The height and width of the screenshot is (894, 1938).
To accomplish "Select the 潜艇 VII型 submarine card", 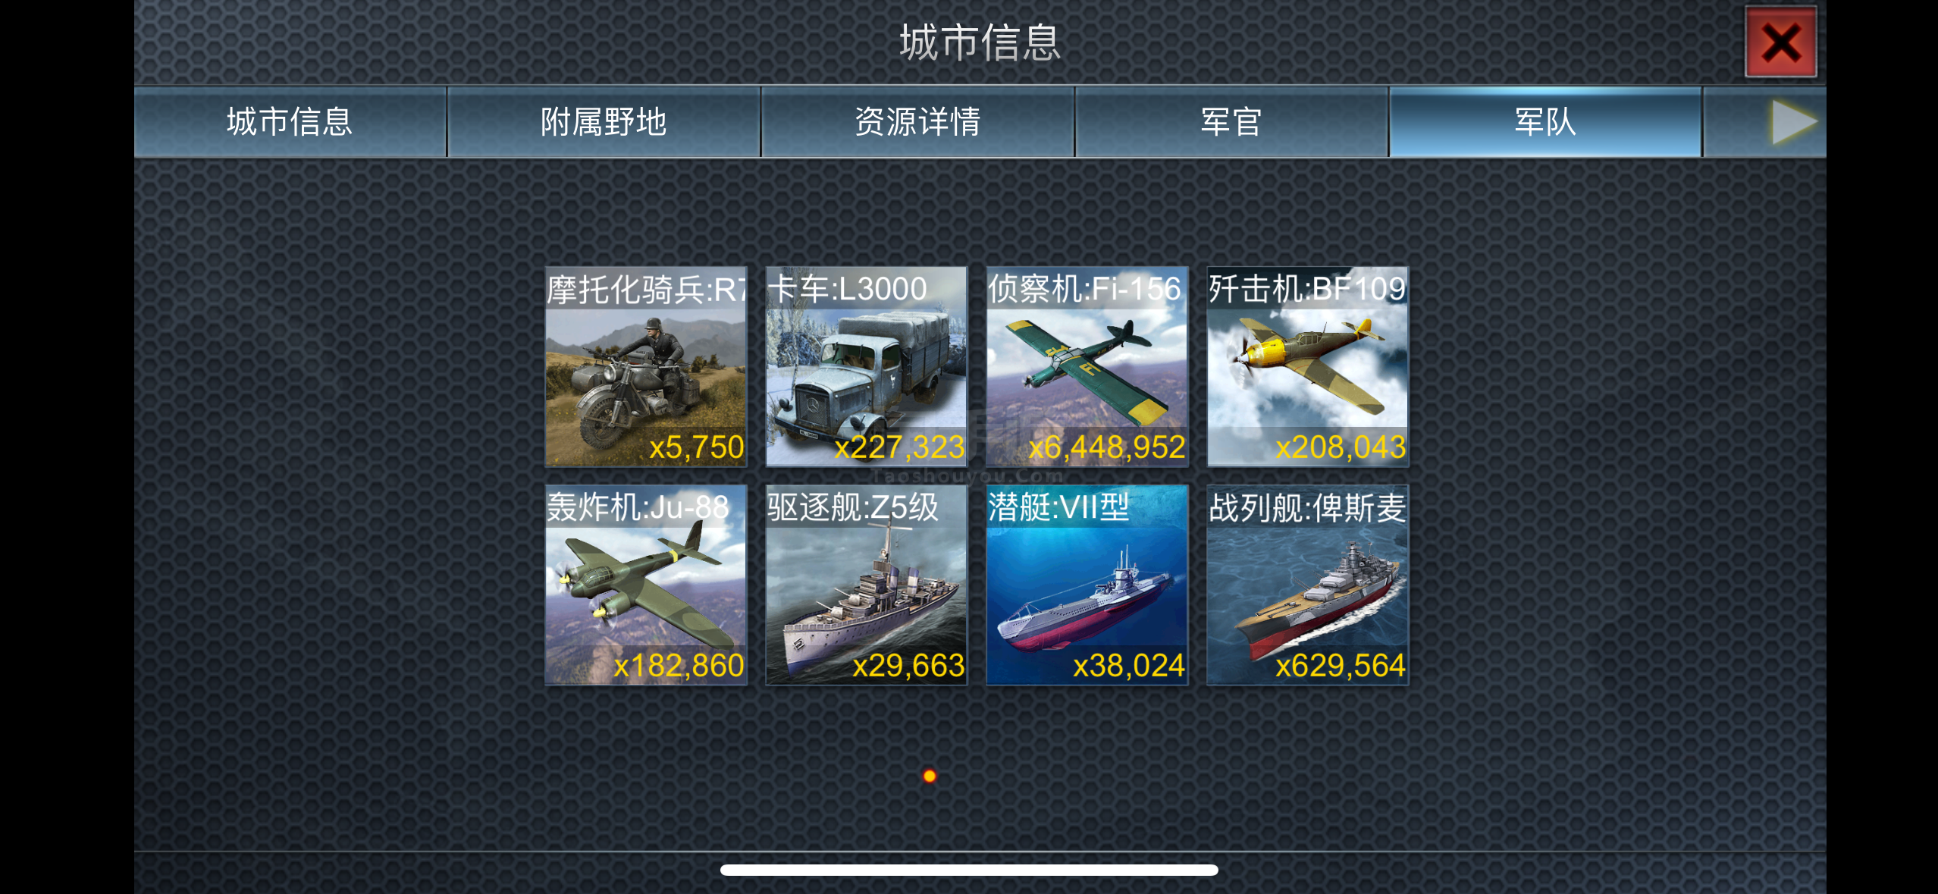I will pos(1087,585).
